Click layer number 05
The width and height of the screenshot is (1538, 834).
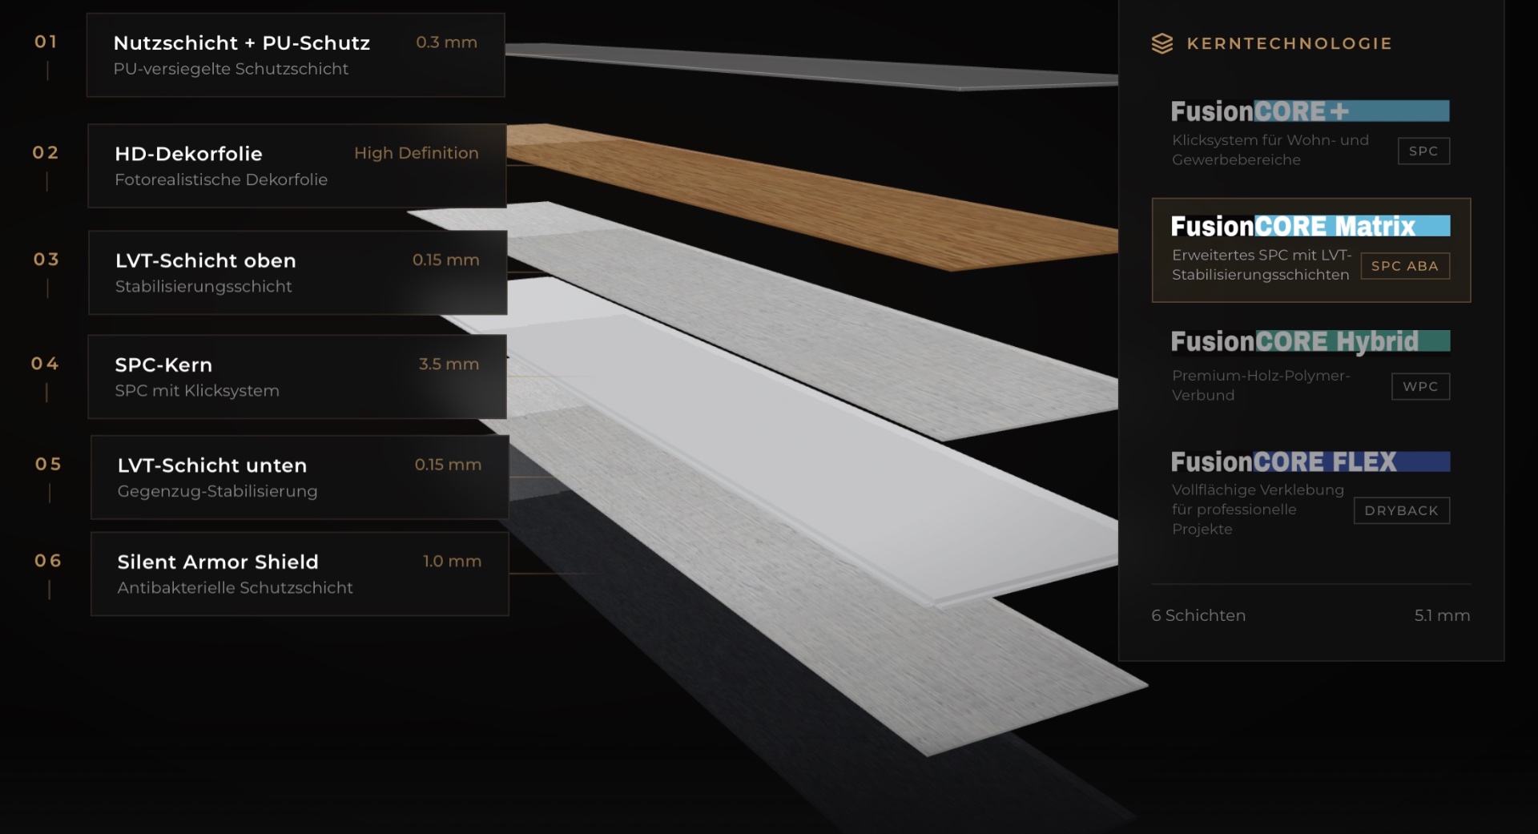[x=48, y=464]
